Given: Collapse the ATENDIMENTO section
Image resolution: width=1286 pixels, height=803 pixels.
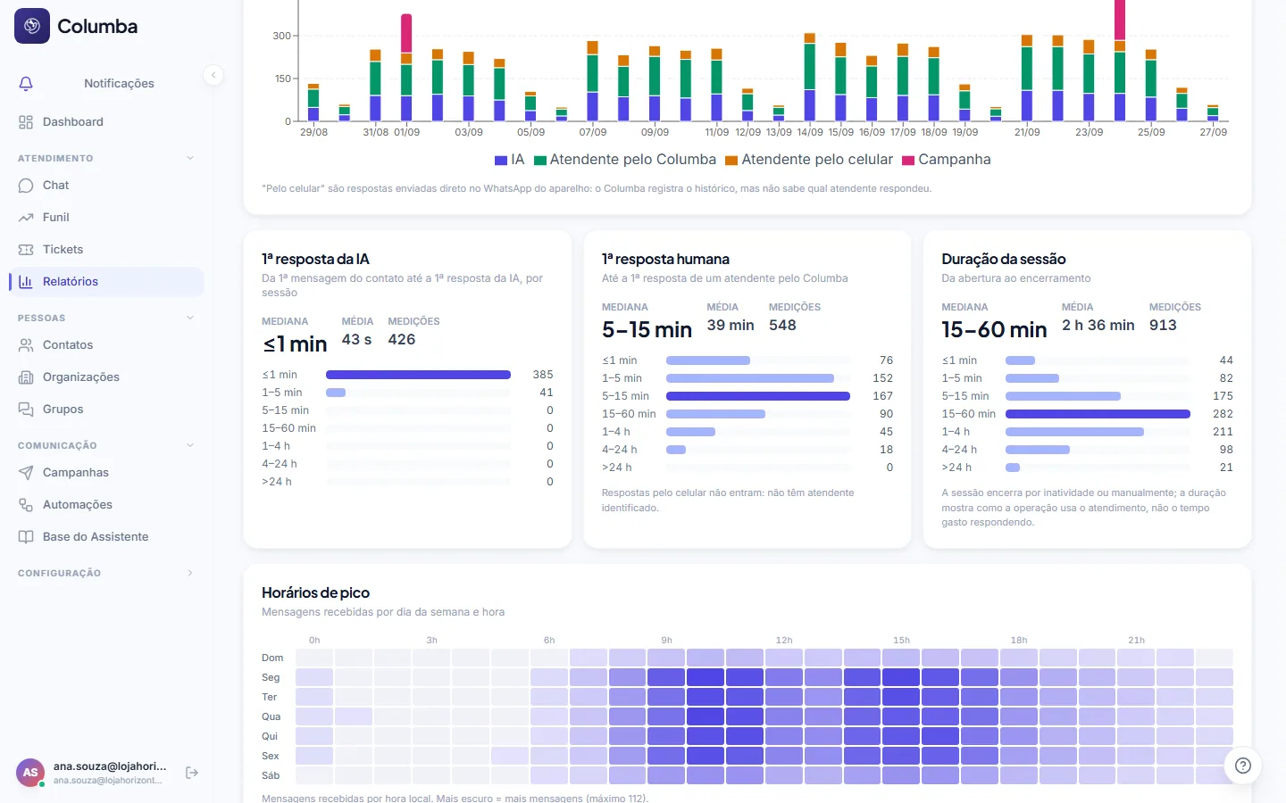Looking at the screenshot, I should point(190,158).
